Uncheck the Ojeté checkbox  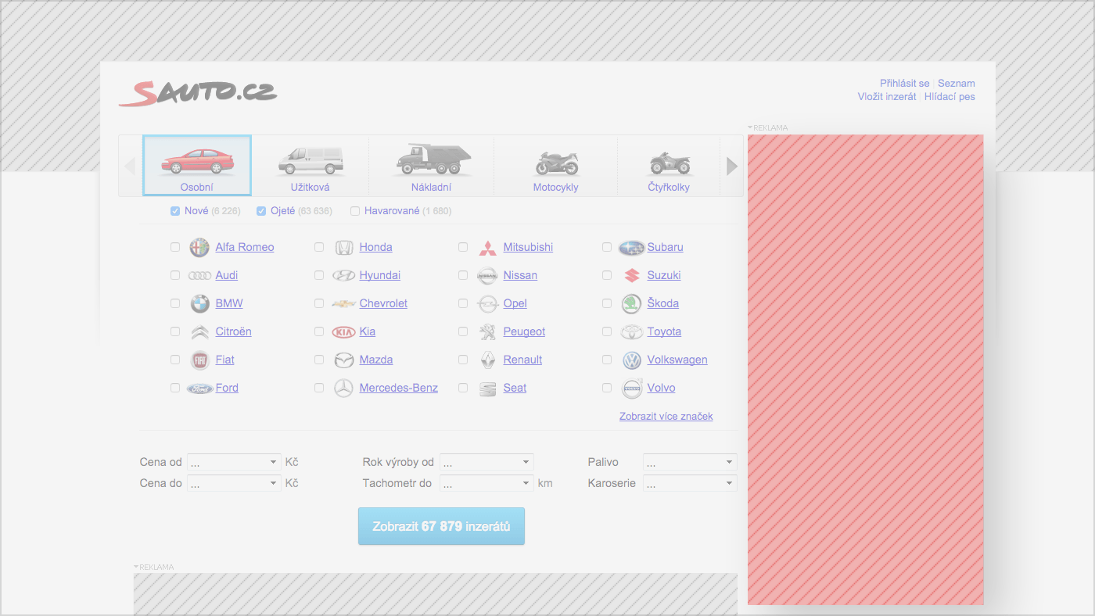point(261,211)
